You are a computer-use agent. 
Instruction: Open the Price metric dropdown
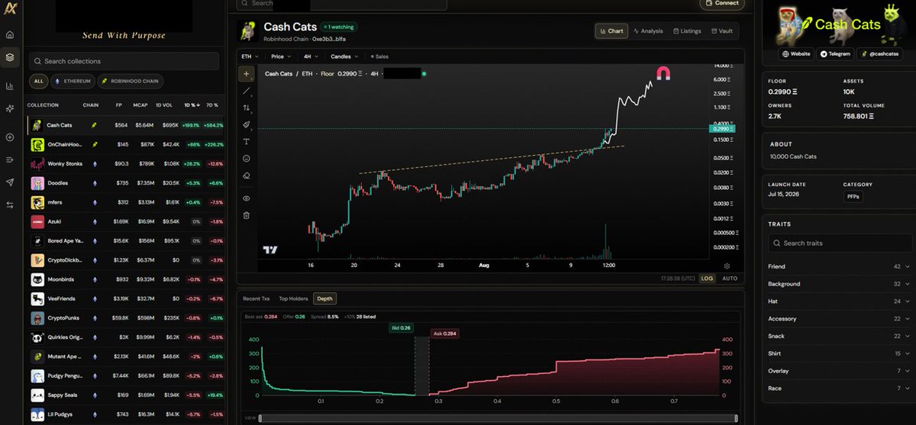[x=280, y=56]
